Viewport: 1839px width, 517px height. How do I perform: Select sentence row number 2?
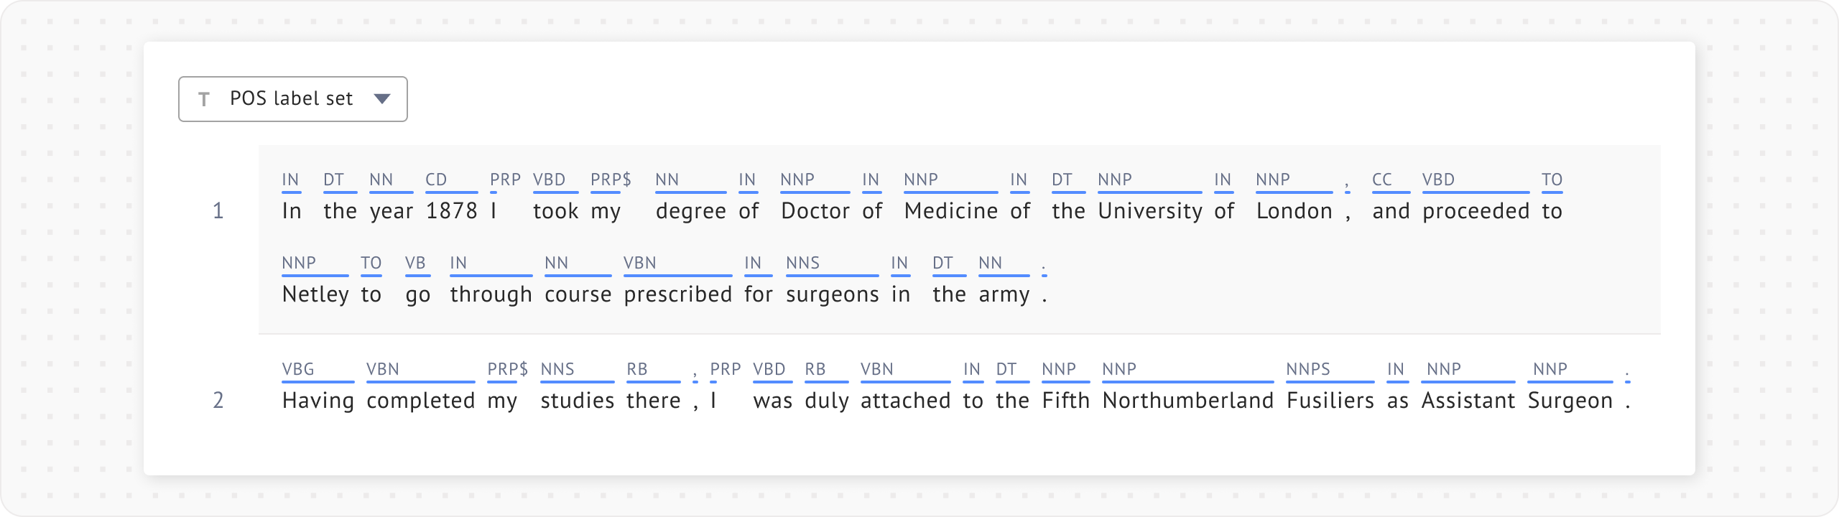(x=218, y=401)
